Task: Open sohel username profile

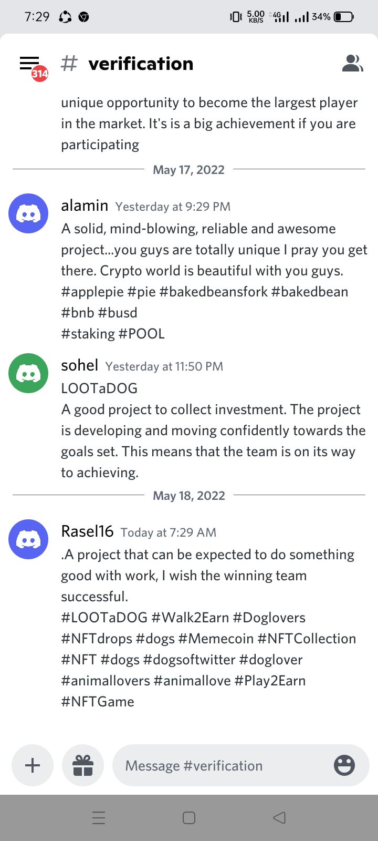Action: coord(80,365)
